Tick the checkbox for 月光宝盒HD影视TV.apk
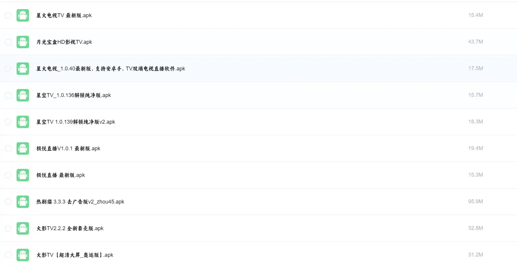517x268 pixels. [8, 42]
